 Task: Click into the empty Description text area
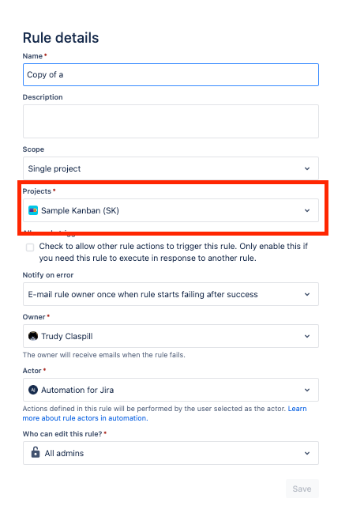[171, 121]
